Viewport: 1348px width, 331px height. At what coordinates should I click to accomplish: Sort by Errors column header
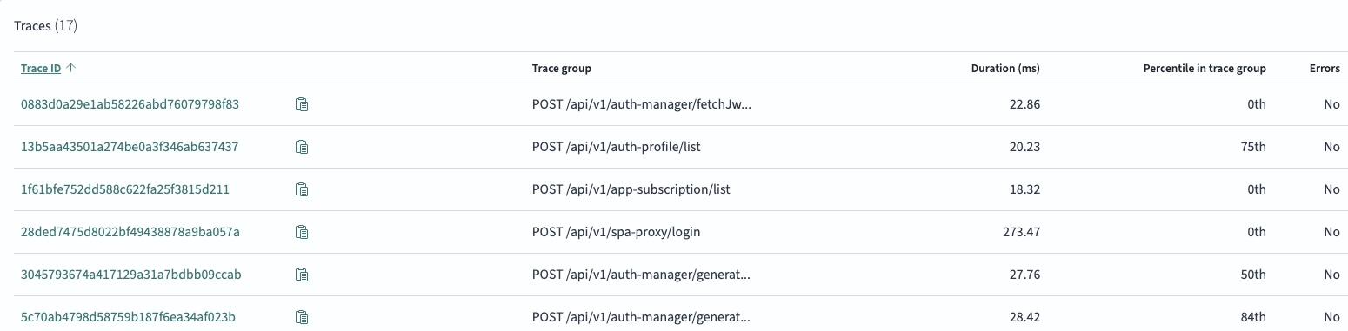pos(1325,68)
